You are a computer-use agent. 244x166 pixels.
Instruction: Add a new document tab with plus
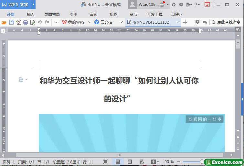(x=185, y=22)
